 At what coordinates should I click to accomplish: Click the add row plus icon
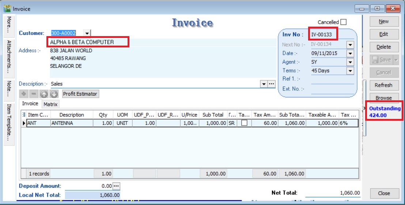coord(23,94)
